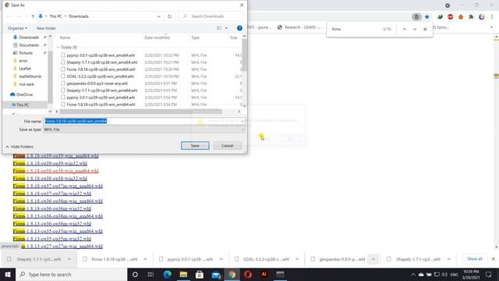499x281 pixels.
Task: Select This PC in the navigation pane
Action: click(x=23, y=105)
